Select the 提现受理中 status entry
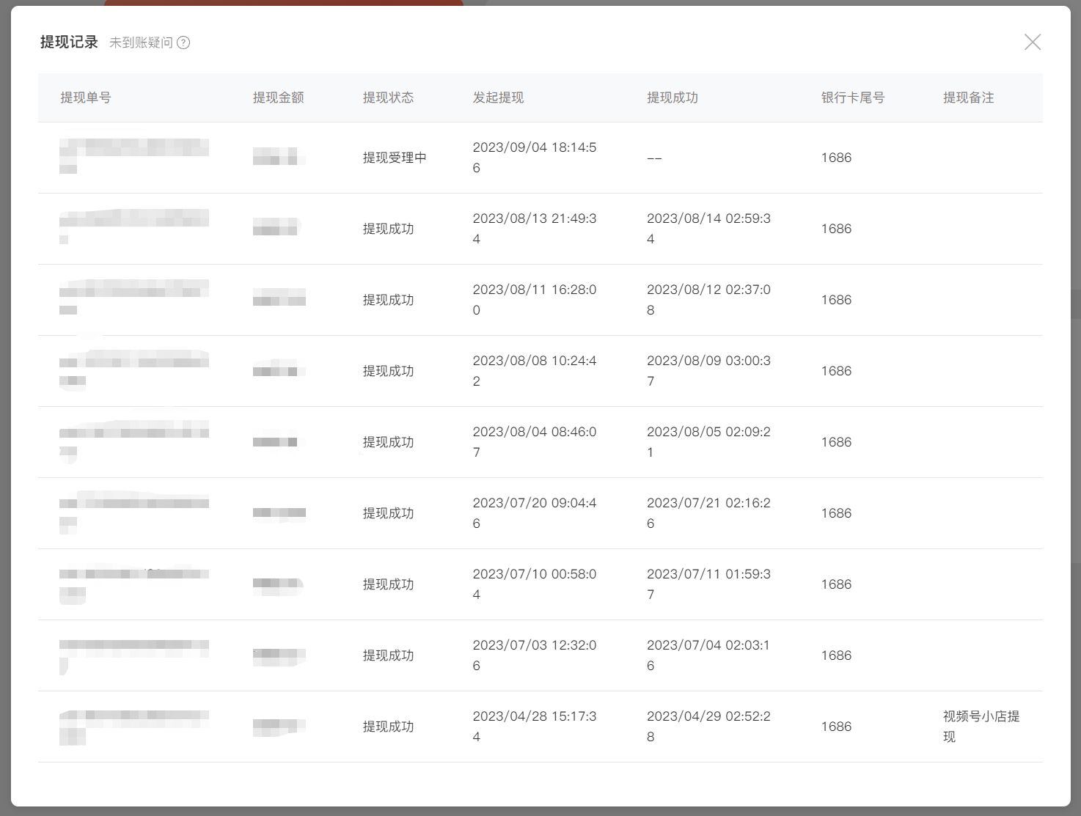Image resolution: width=1081 pixels, height=816 pixels. (388, 157)
